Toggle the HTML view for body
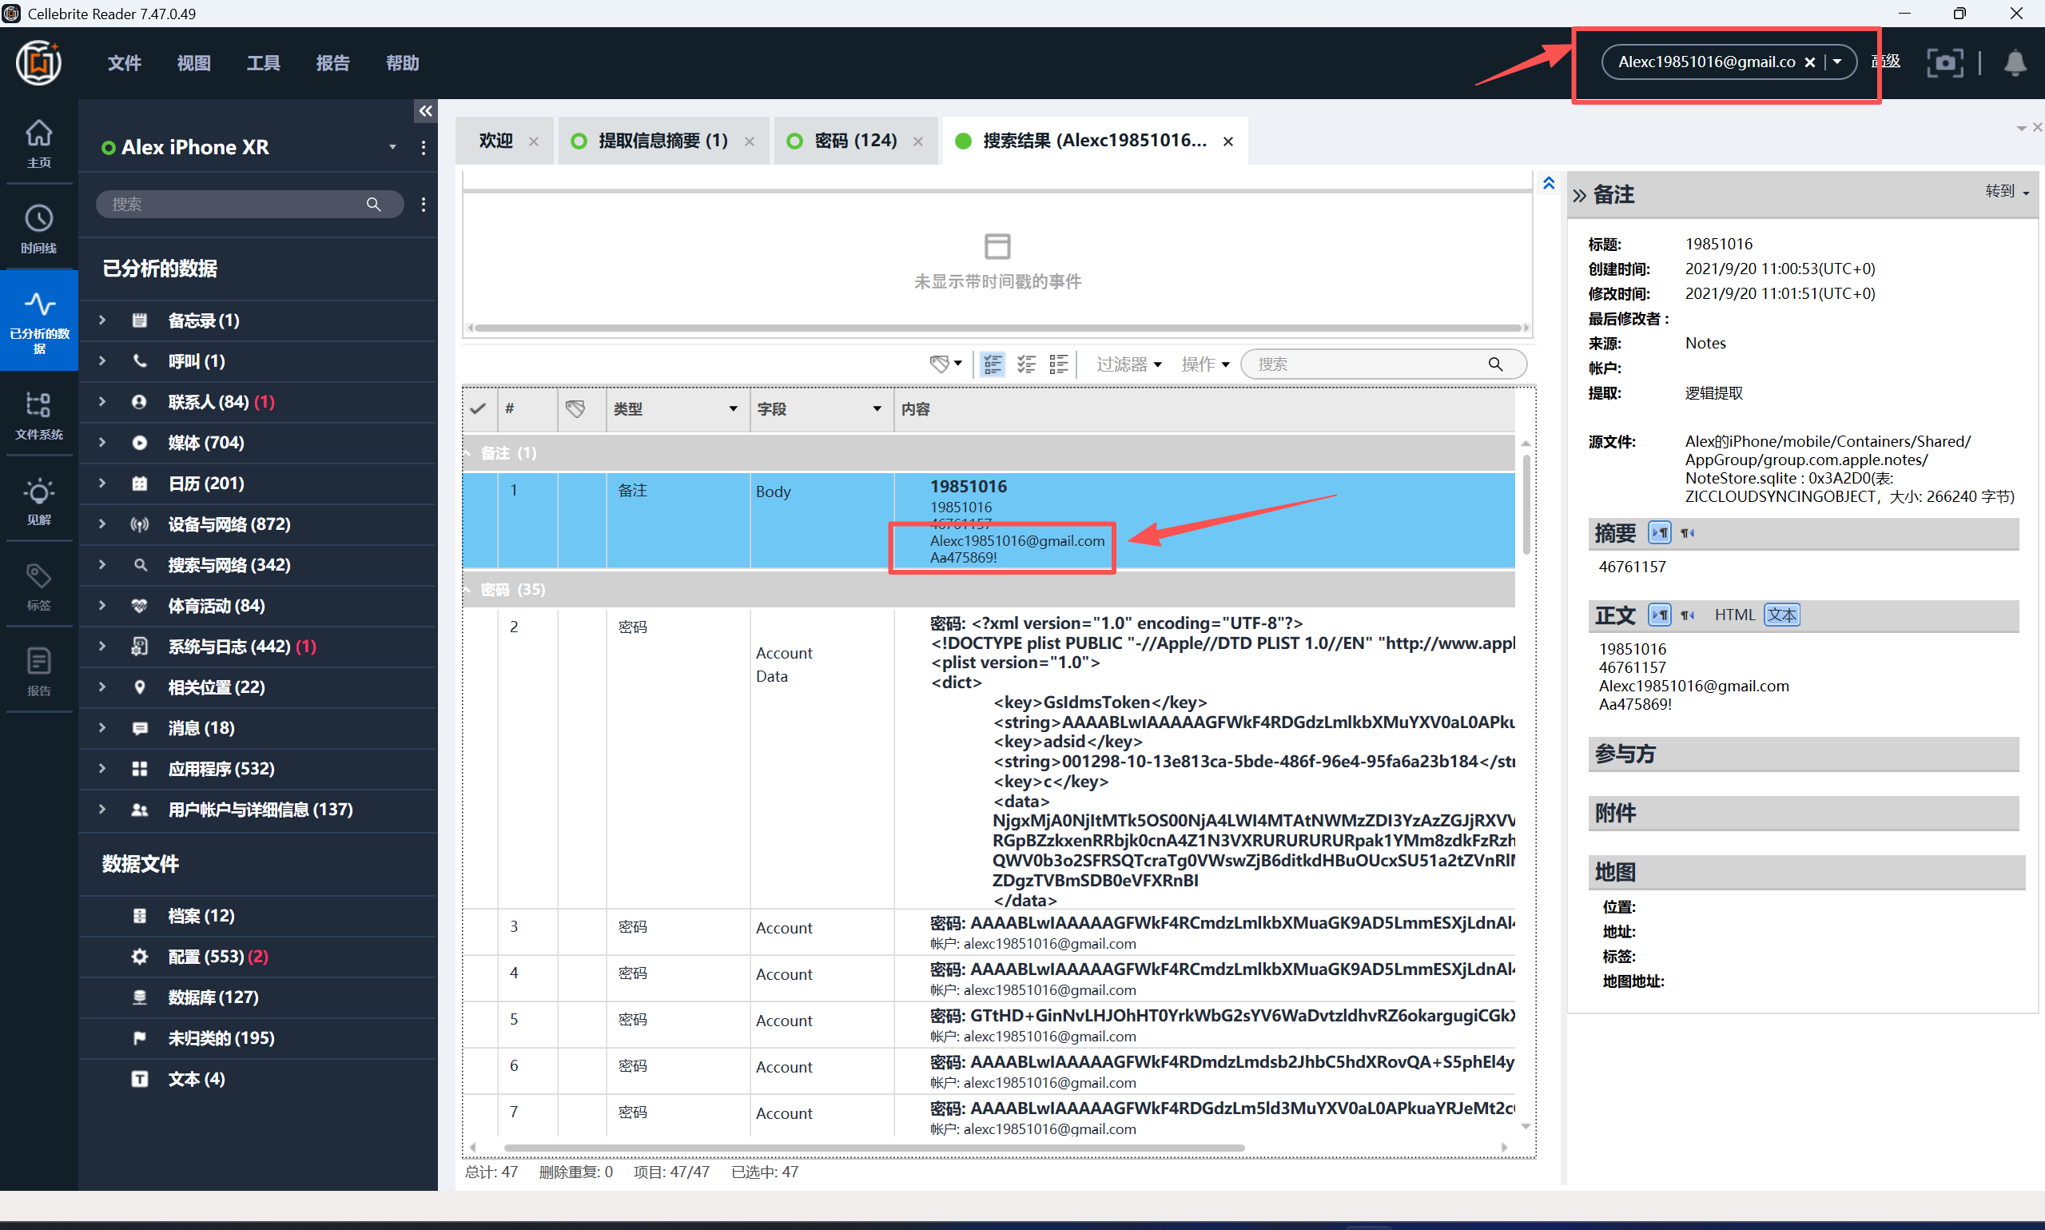Viewport: 2045px width, 1230px height. point(1733,615)
